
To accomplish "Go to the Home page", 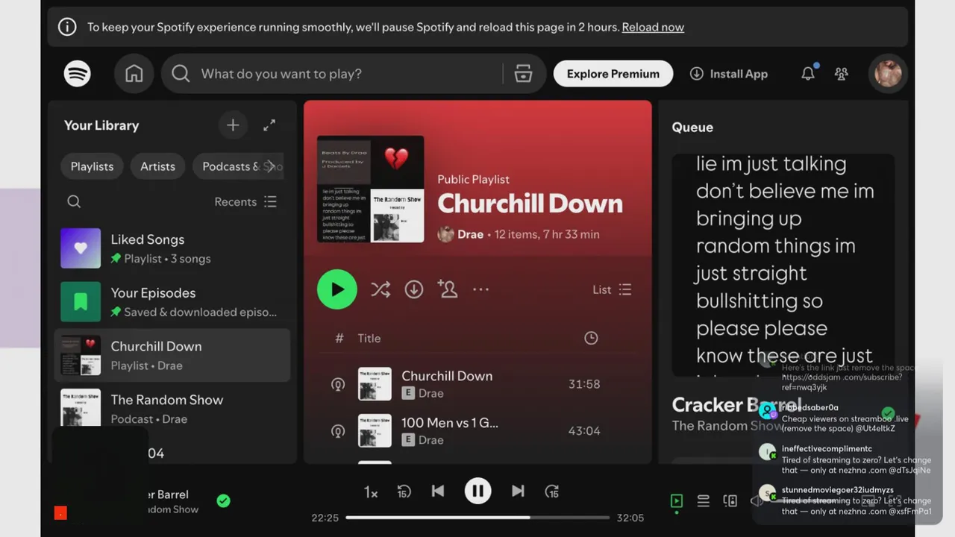I will (x=134, y=74).
